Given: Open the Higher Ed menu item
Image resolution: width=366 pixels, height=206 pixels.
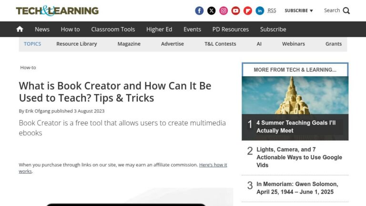Looking at the screenshot, I should (x=159, y=29).
